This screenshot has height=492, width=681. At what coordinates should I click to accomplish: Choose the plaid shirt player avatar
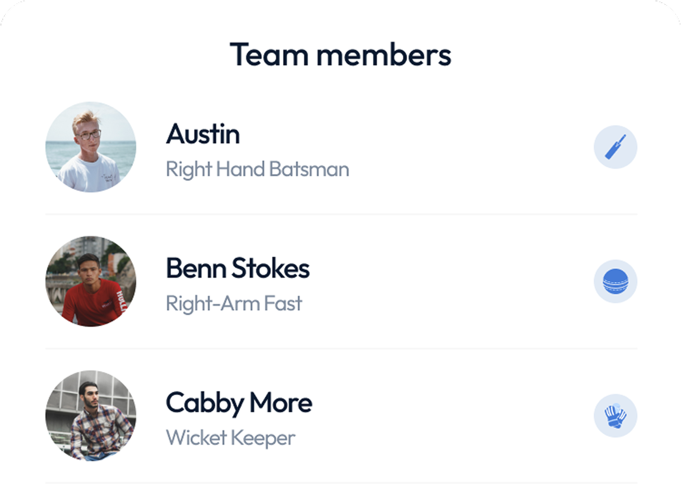(x=91, y=416)
